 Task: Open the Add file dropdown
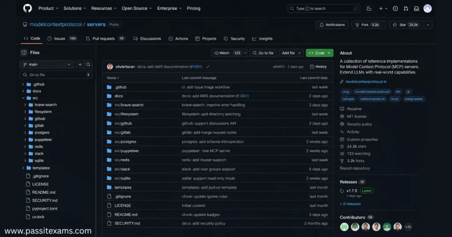coord(291,53)
